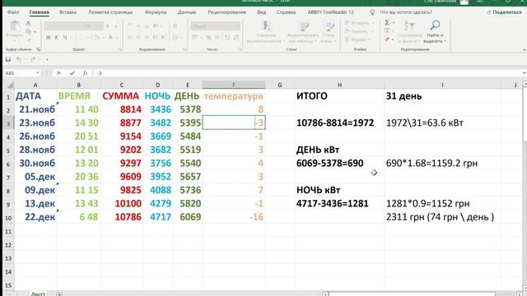Click cell value 10786 in СУММА column
The height and width of the screenshot is (296, 527).
122,217
